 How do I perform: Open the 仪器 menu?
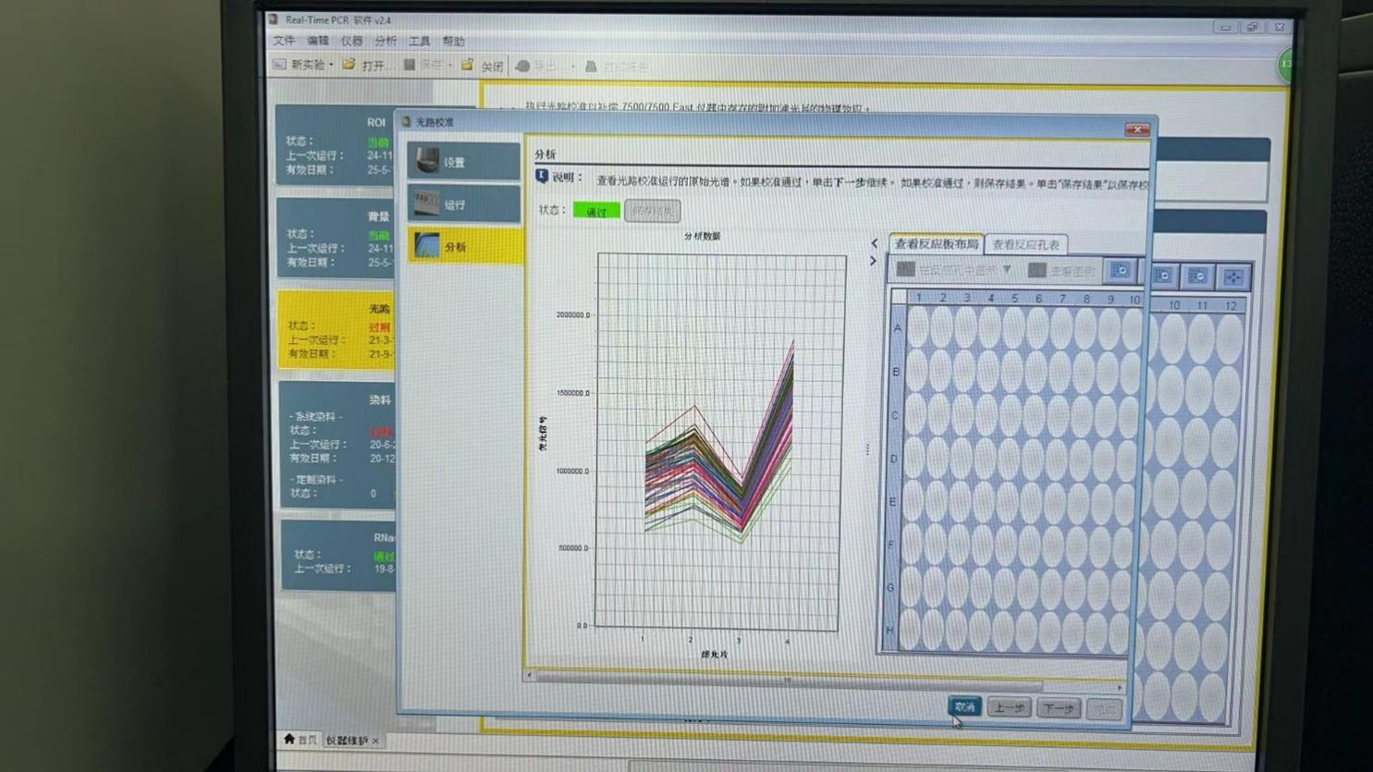click(352, 41)
